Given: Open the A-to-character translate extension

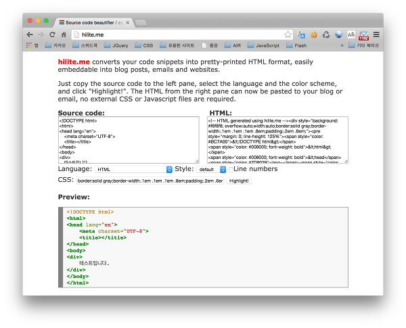Looking at the screenshot, I should pyautogui.click(x=351, y=34).
